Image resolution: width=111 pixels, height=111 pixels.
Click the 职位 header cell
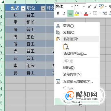(x=36, y=8)
